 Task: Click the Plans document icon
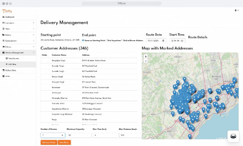click(3, 29)
